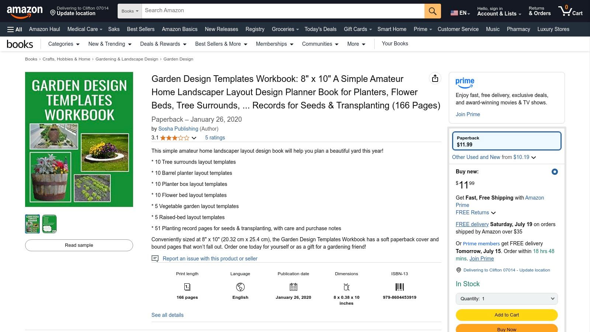Select the back cover thumbnail
The width and height of the screenshot is (590, 332).
coord(49,224)
